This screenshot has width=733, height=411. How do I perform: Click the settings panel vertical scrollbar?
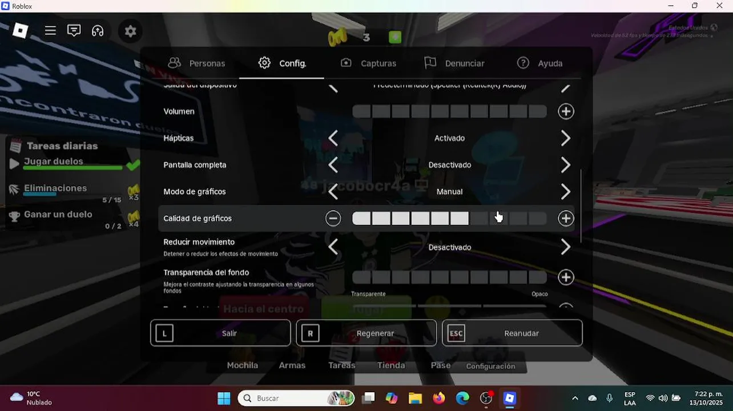point(581,206)
